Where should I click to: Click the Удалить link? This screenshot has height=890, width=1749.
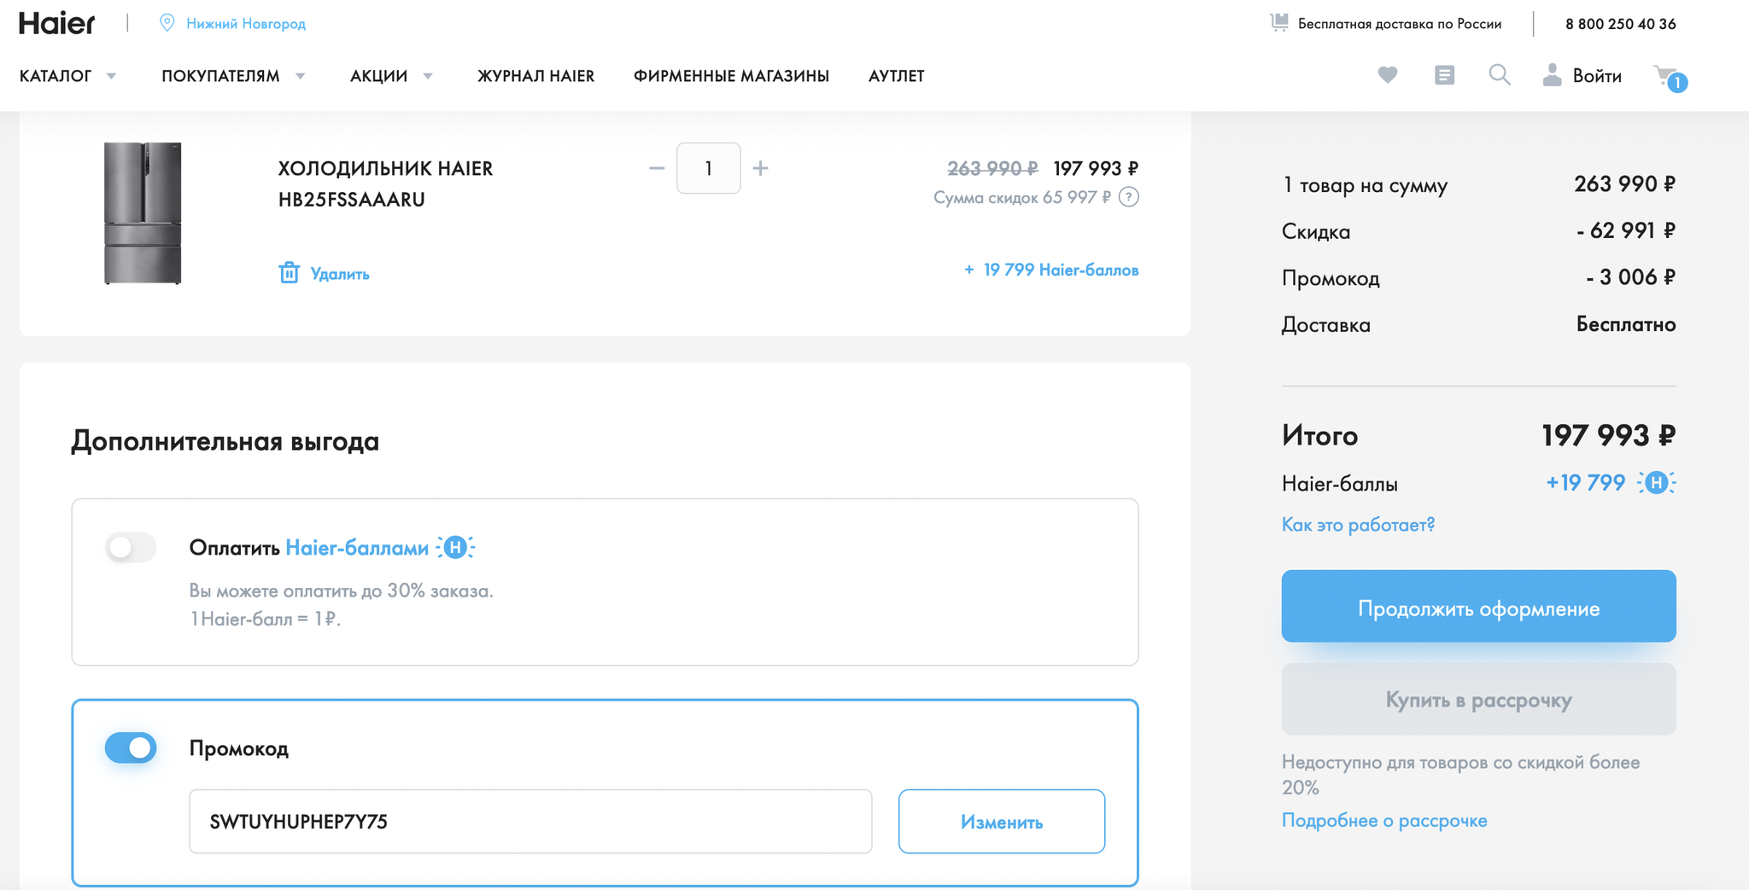340,274
